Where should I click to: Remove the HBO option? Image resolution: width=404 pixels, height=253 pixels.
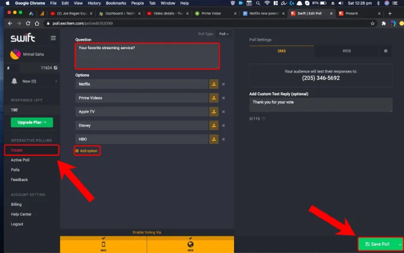tap(223, 139)
